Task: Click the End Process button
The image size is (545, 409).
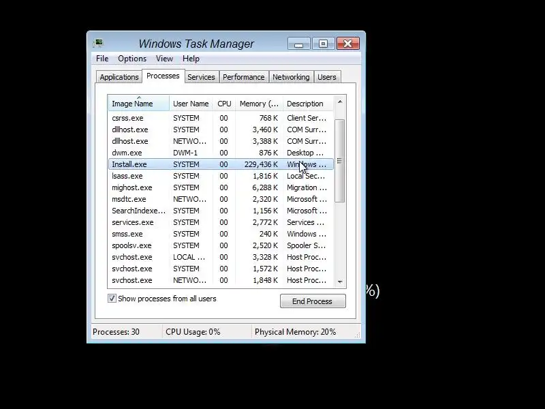Action: pos(313,301)
